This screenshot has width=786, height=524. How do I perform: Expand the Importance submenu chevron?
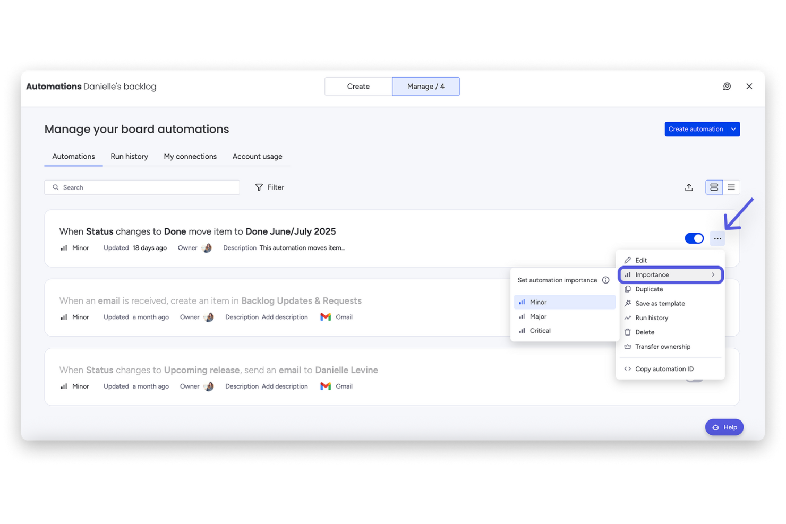point(713,274)
